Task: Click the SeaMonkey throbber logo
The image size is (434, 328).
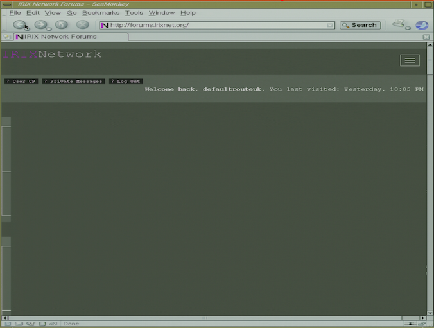Action: point(422,25)
